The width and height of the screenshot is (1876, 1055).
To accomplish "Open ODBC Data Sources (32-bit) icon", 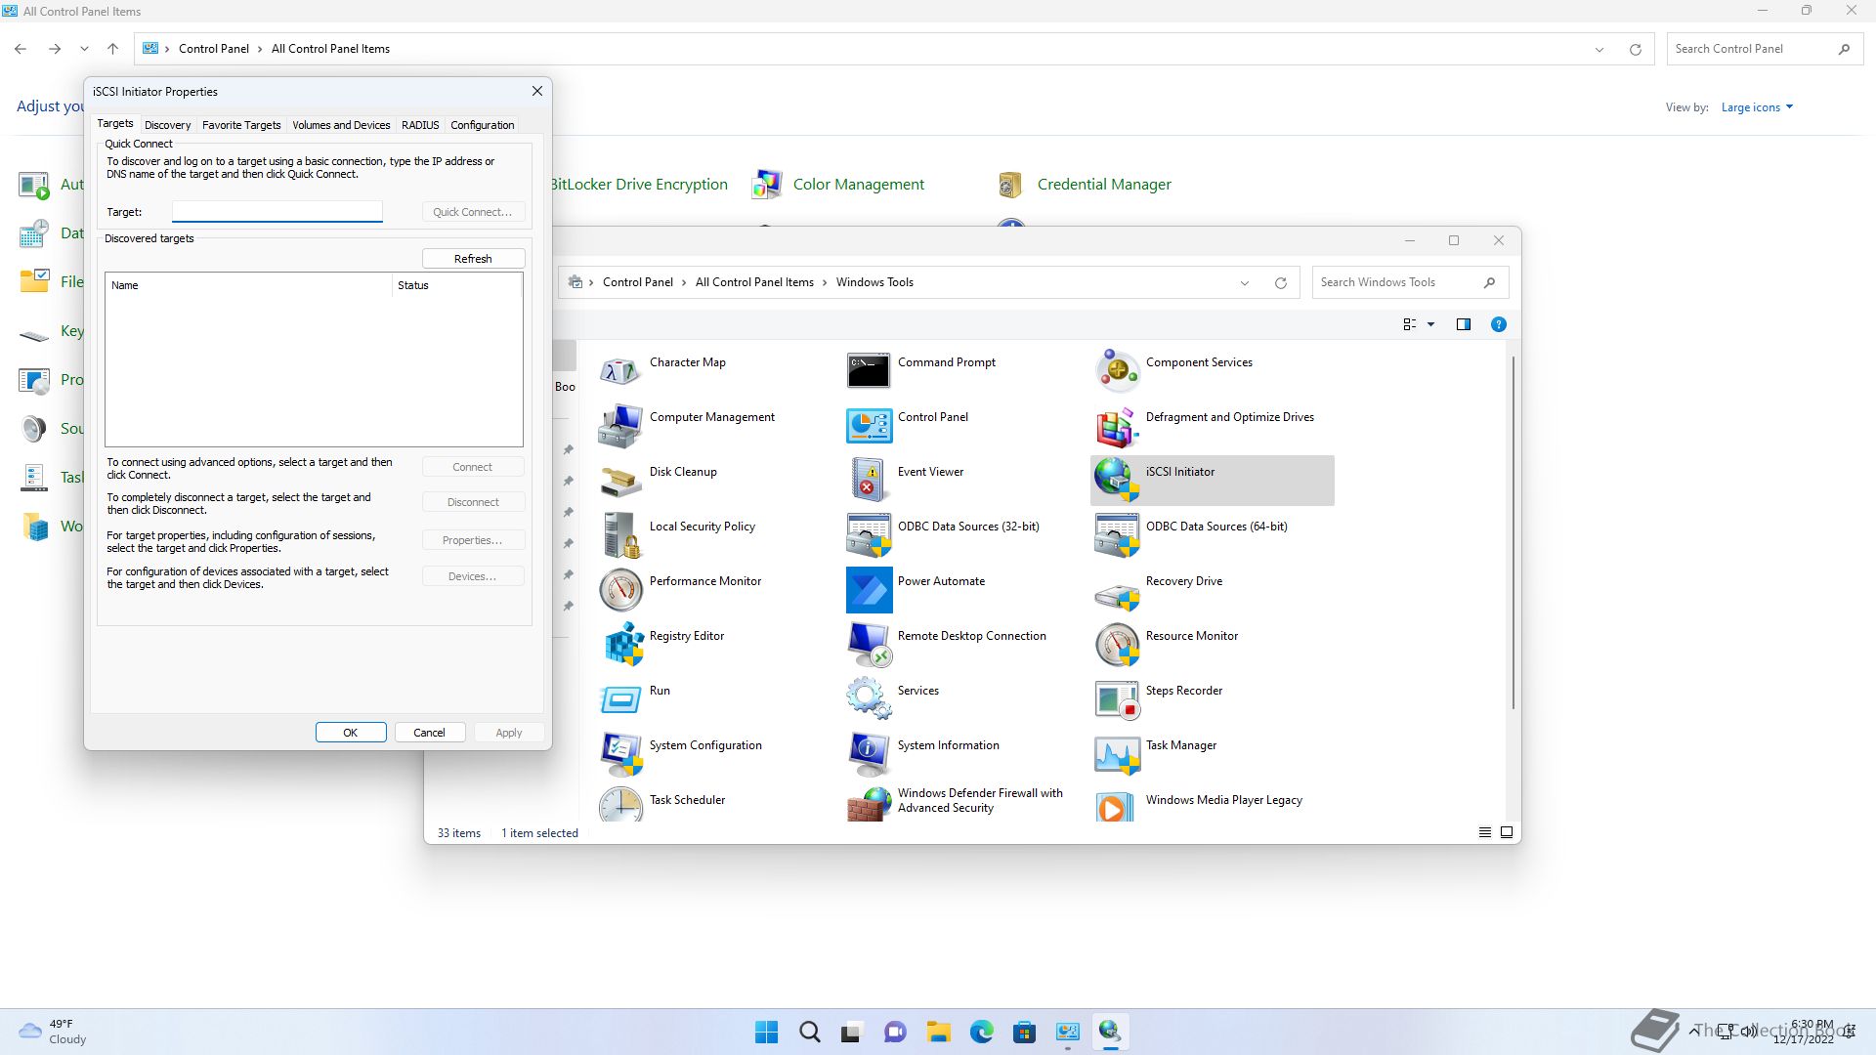I will [x=869, y=535].
